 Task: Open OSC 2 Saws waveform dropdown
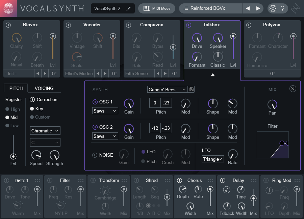tap(105, 136)
